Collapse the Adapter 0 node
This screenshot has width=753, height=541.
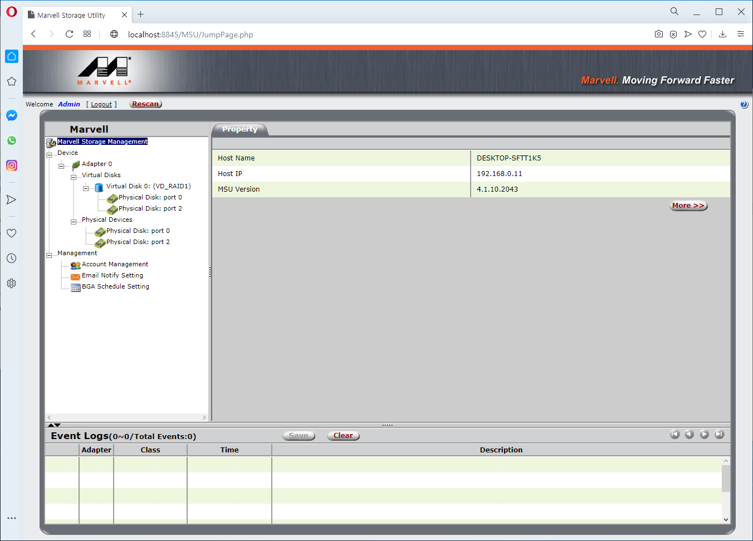[61, 166]
